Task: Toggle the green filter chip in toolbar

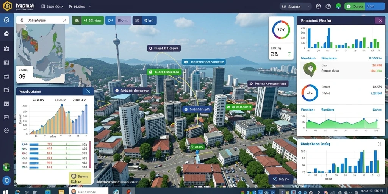Action: coord(88,20)
